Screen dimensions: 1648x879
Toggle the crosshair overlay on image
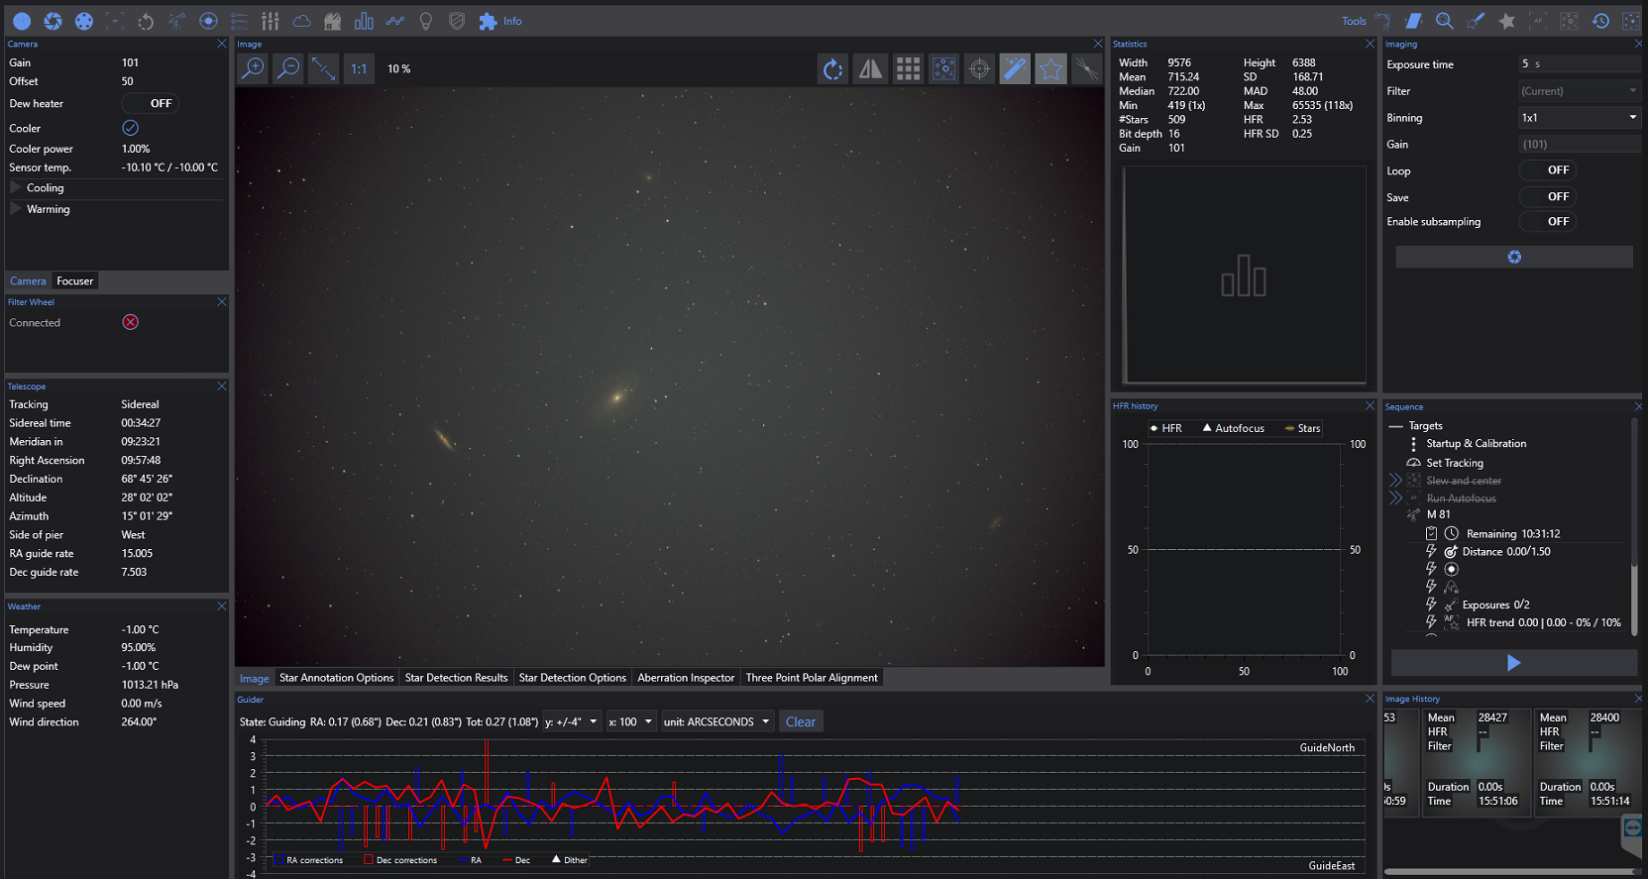point(979,68)
